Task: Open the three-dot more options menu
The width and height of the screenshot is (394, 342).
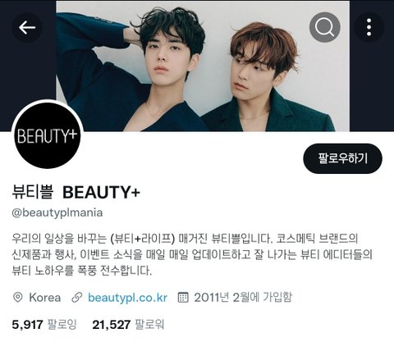Action: click(x=369, y=27)
